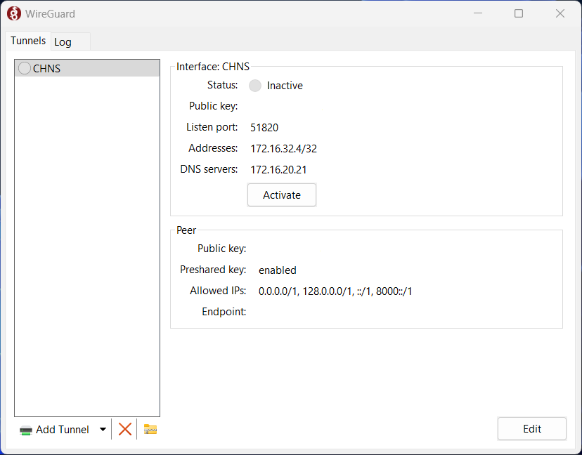Import tunnel from file using zip-folder icon
Viewport: 582px width, 455px height.
pyautogui.click(x=149, y=429)
